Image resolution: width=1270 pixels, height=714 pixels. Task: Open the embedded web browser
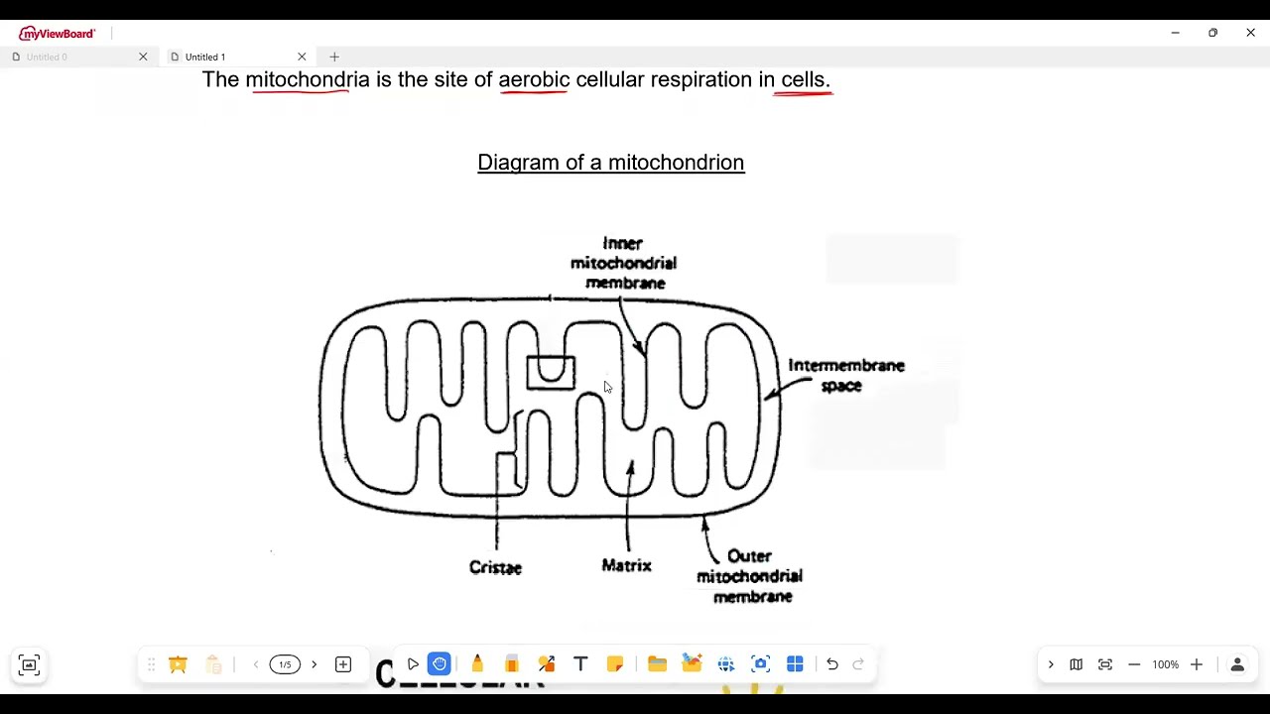(726, 664)
